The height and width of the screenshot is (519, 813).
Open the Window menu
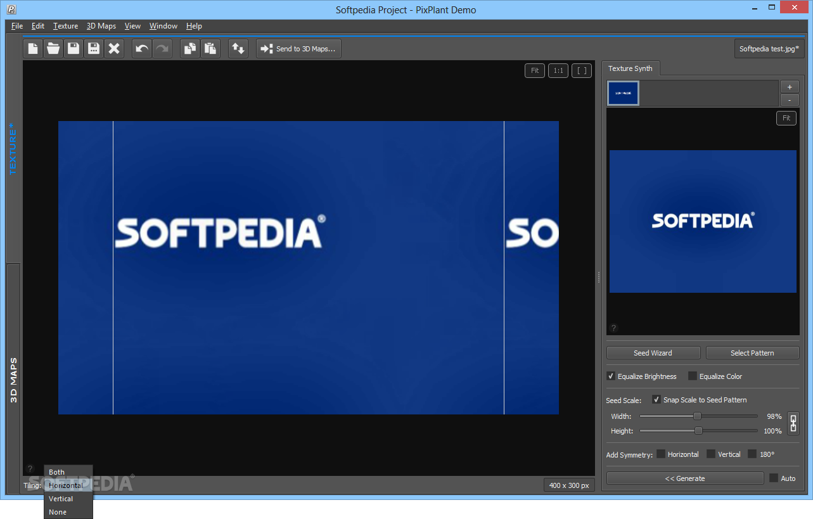[163, 26]
